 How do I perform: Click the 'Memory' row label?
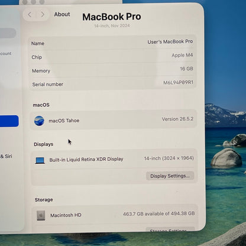click(x=41, y=71)
